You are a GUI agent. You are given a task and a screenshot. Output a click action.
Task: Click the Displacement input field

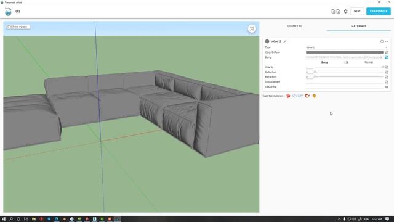click(345, 82)
